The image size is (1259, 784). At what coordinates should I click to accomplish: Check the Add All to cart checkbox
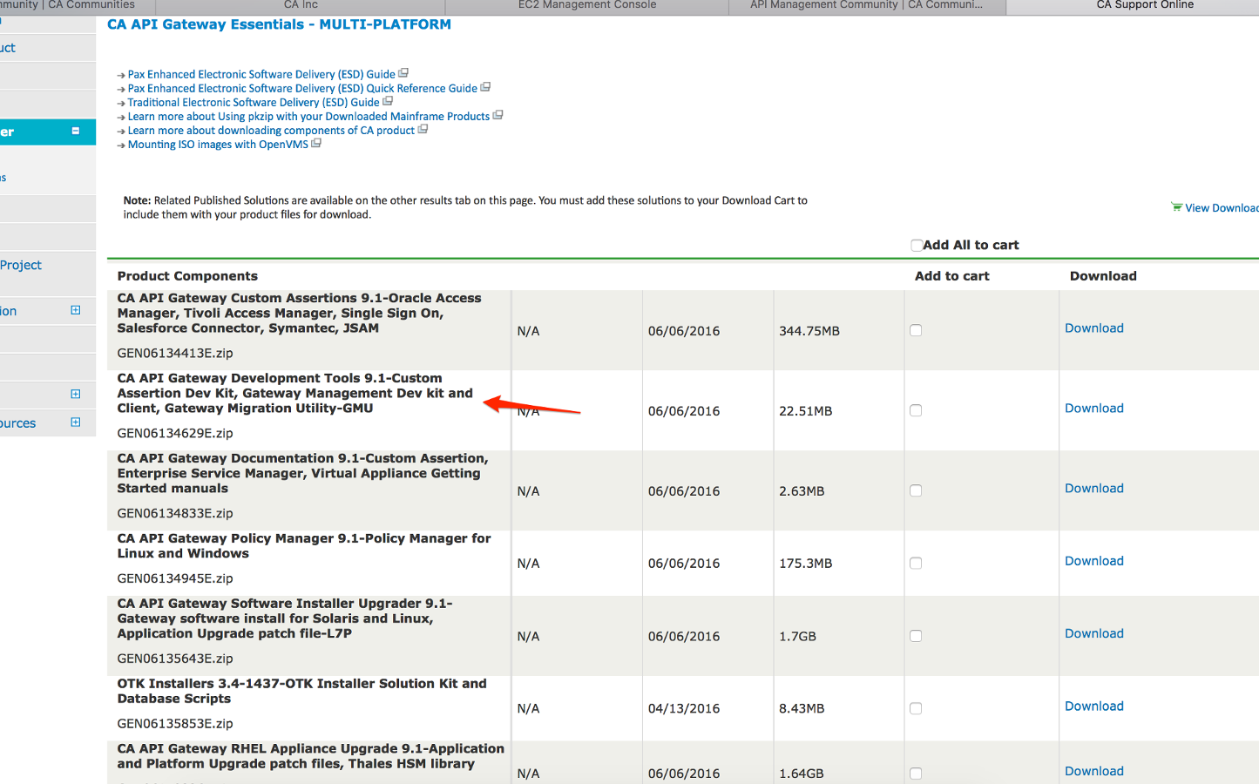pyautogui.click(x=917, y=246)
